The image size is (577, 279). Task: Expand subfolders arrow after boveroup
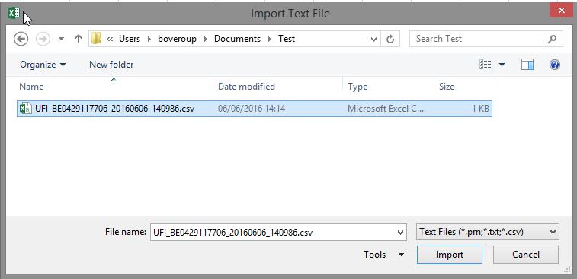[x=205, y=39]
